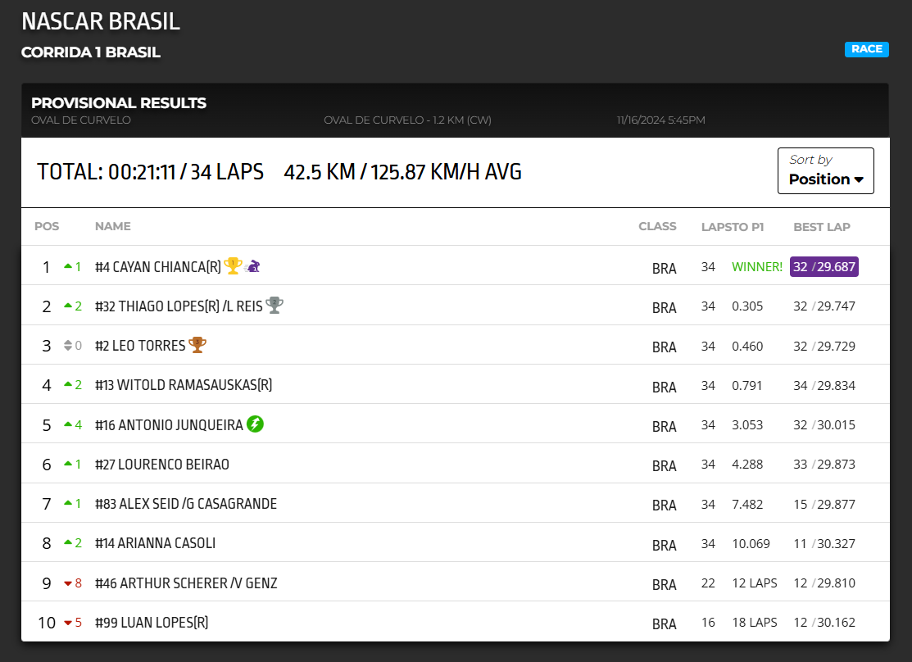Viewport: 912px width, 662px height.
Task: Click the green up arrow in Lourenco Beirao's row
Action: pos(68,464)
